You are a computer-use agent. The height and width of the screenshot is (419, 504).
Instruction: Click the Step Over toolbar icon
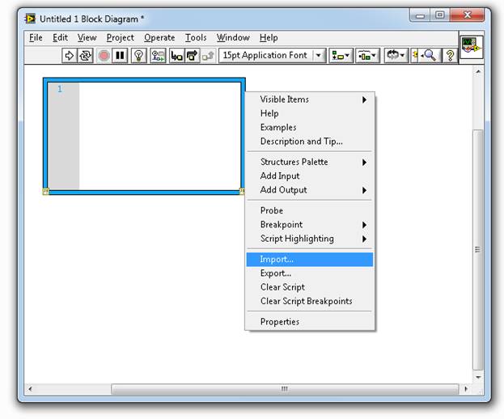(192, 56)
